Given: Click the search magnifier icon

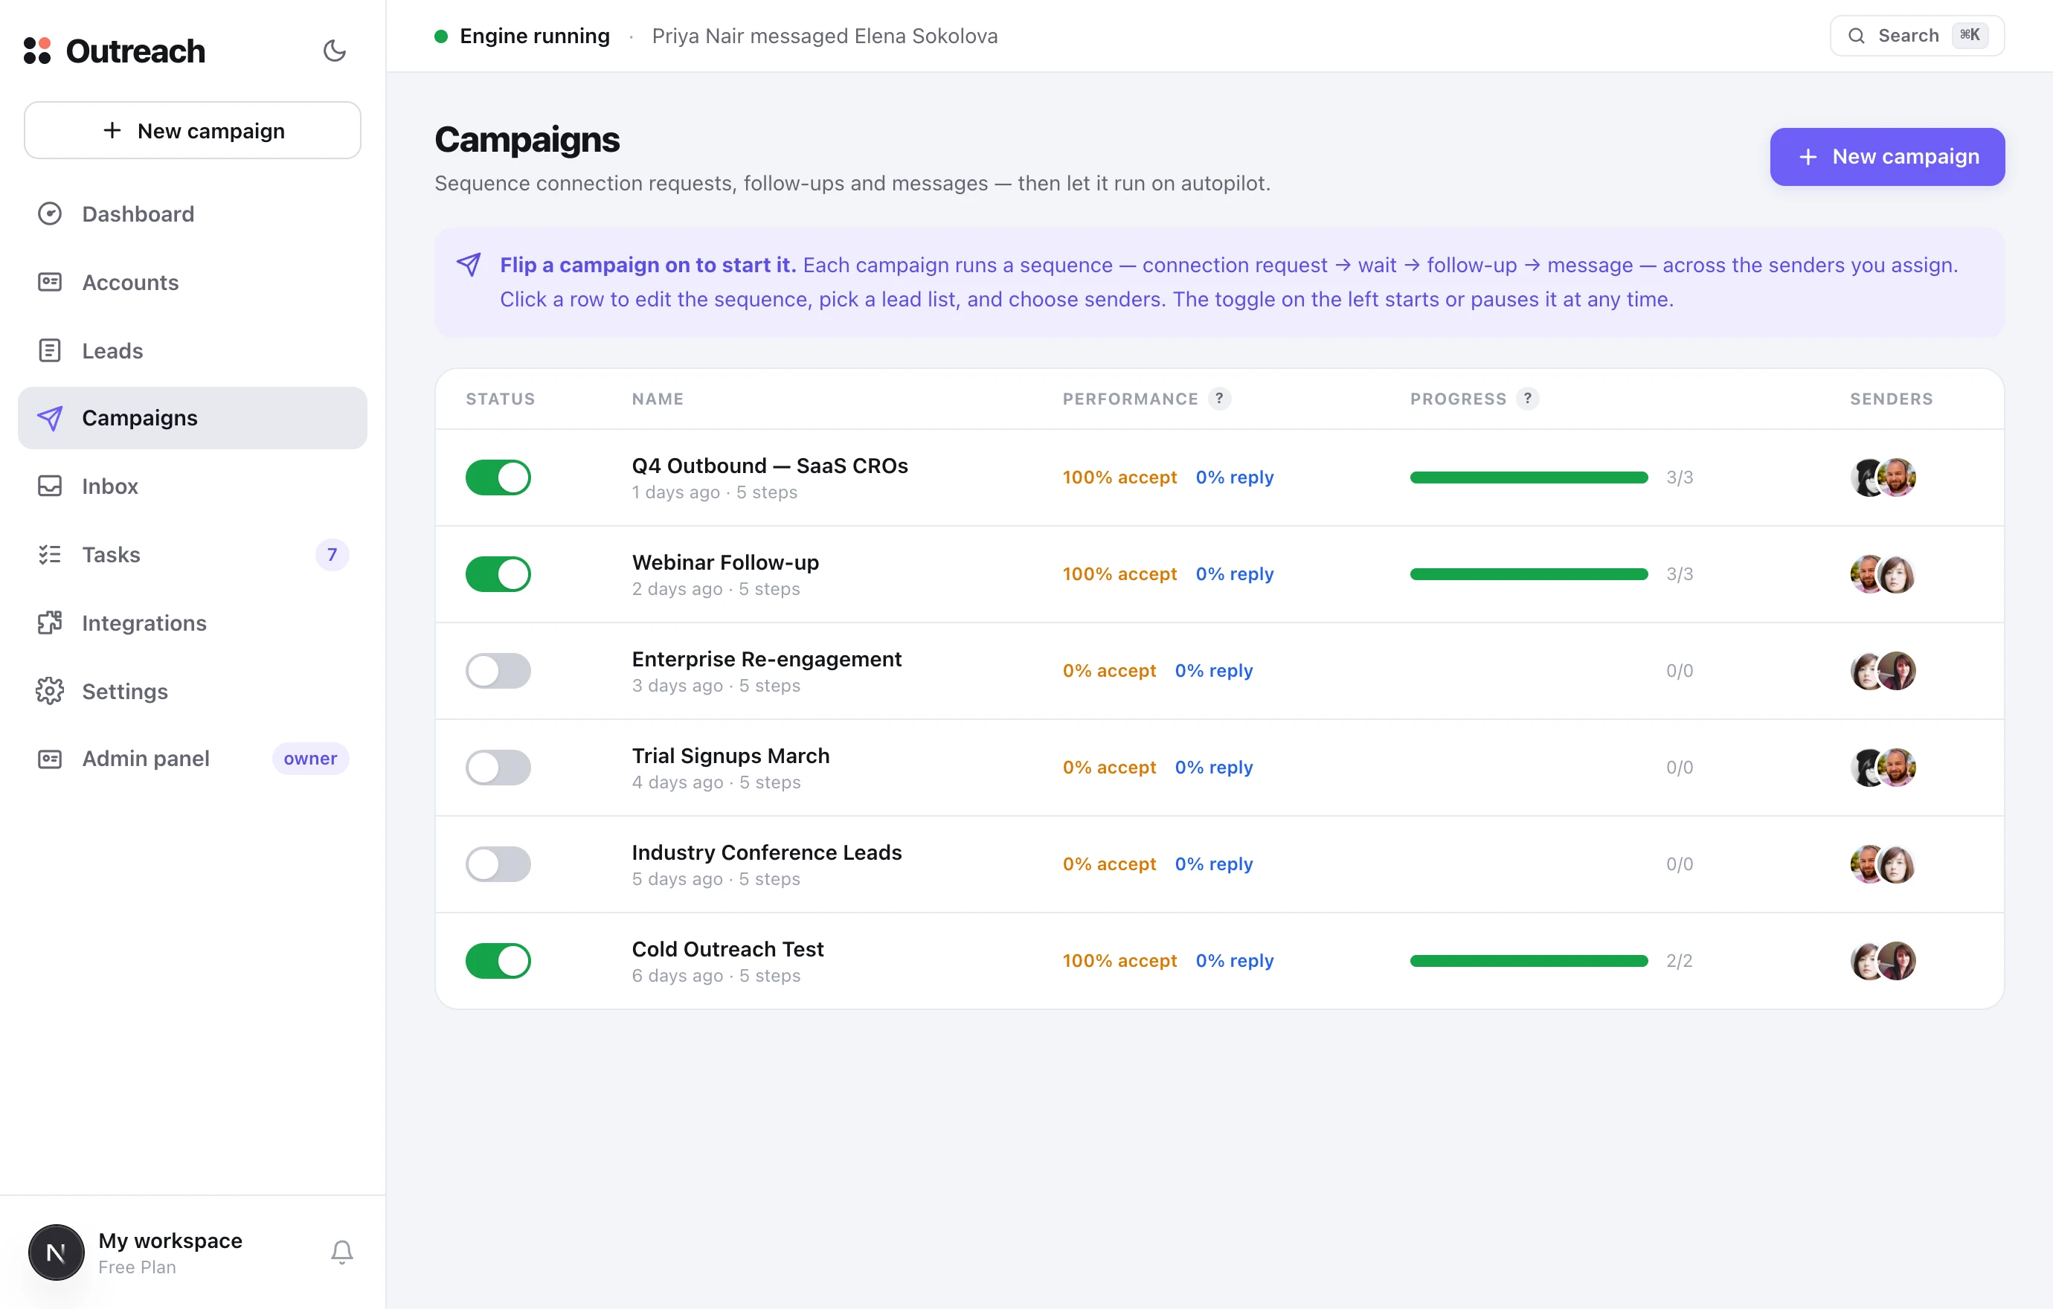Looking at the screenshot, I should coord(1856,36).
